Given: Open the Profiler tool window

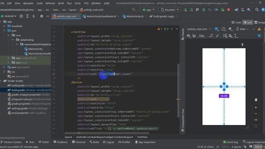Looking at the screenshot, I should 124,142.
